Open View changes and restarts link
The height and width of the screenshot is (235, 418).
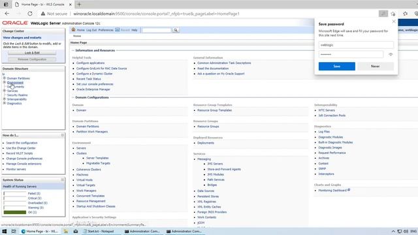click(22, 38)
